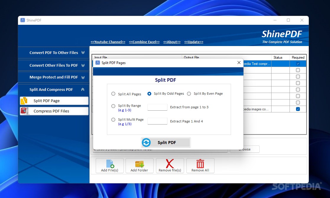Close the Split PDF Pages dialog

[x=239, y=63]
